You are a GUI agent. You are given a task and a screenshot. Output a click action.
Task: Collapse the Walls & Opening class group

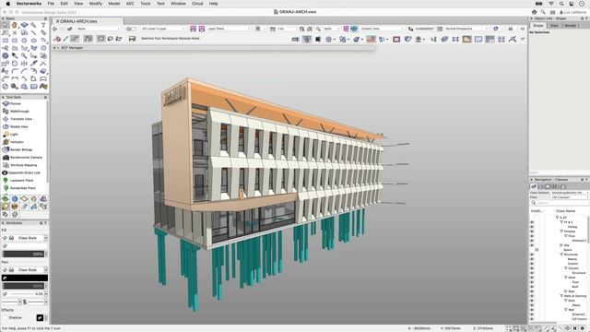(561, 296)
